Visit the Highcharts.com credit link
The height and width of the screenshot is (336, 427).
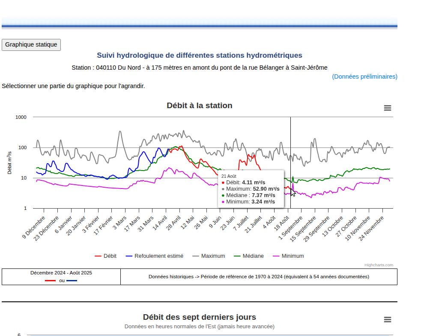coord(379,265)
